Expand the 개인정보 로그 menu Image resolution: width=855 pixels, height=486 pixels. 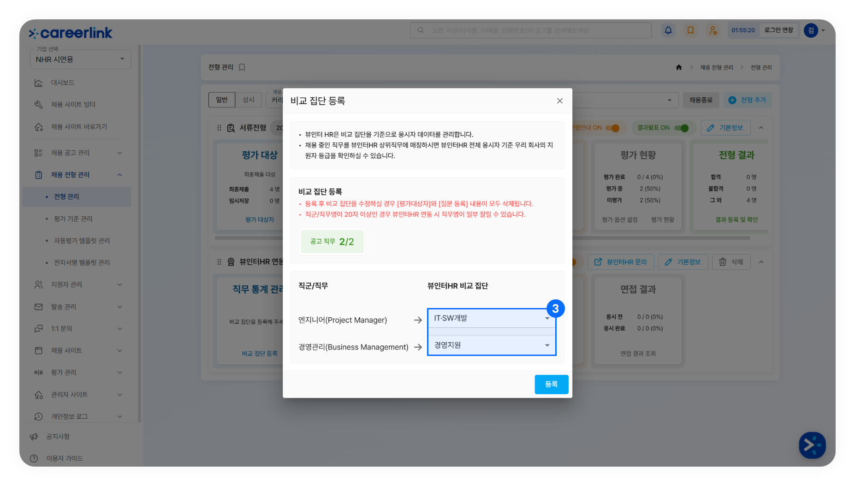click(120, 416)
